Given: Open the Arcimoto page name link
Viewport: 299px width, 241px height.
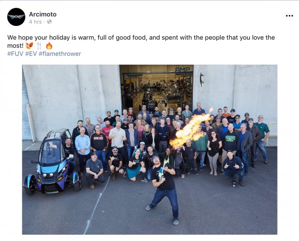Looking at the screenshot, I should tap(43, 14).
